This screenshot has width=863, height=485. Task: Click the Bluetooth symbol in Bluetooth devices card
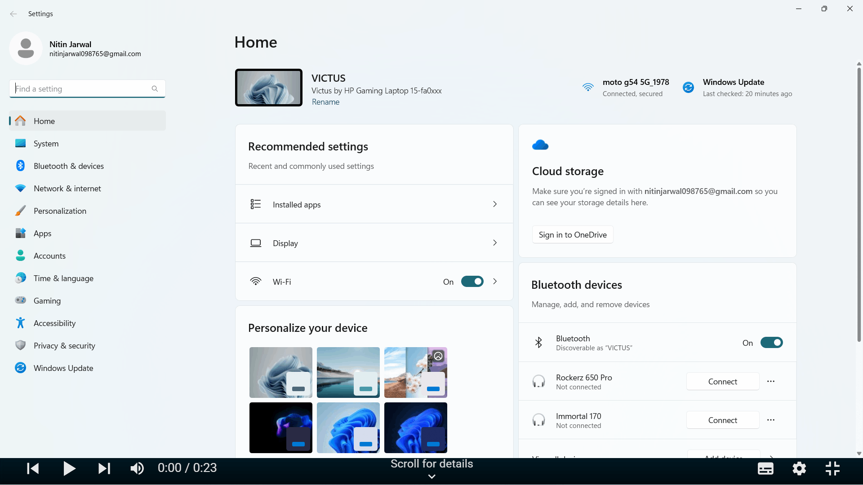[538, 343]
